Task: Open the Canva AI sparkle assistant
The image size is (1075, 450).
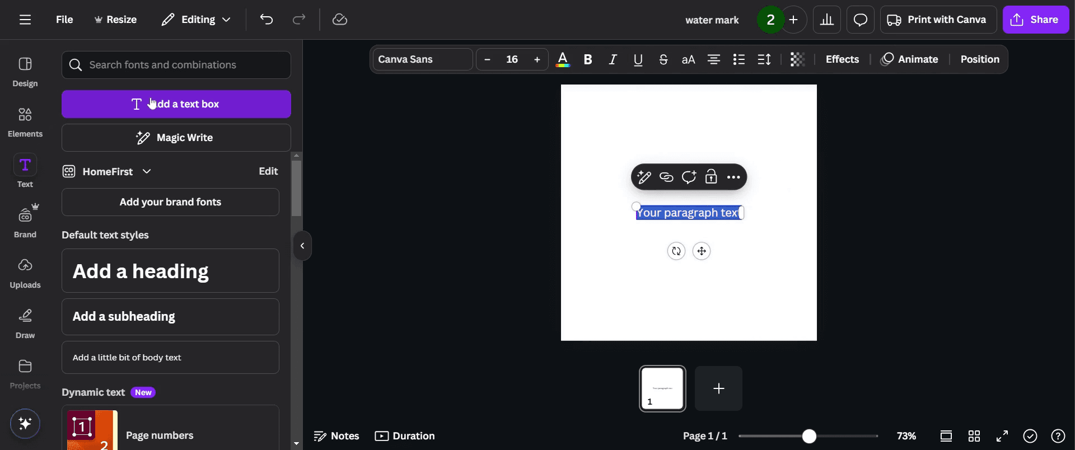Action: pyautogui.click(x=25, y=423)
